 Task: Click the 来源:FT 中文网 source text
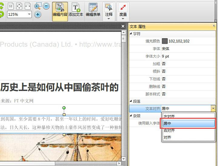17,101
